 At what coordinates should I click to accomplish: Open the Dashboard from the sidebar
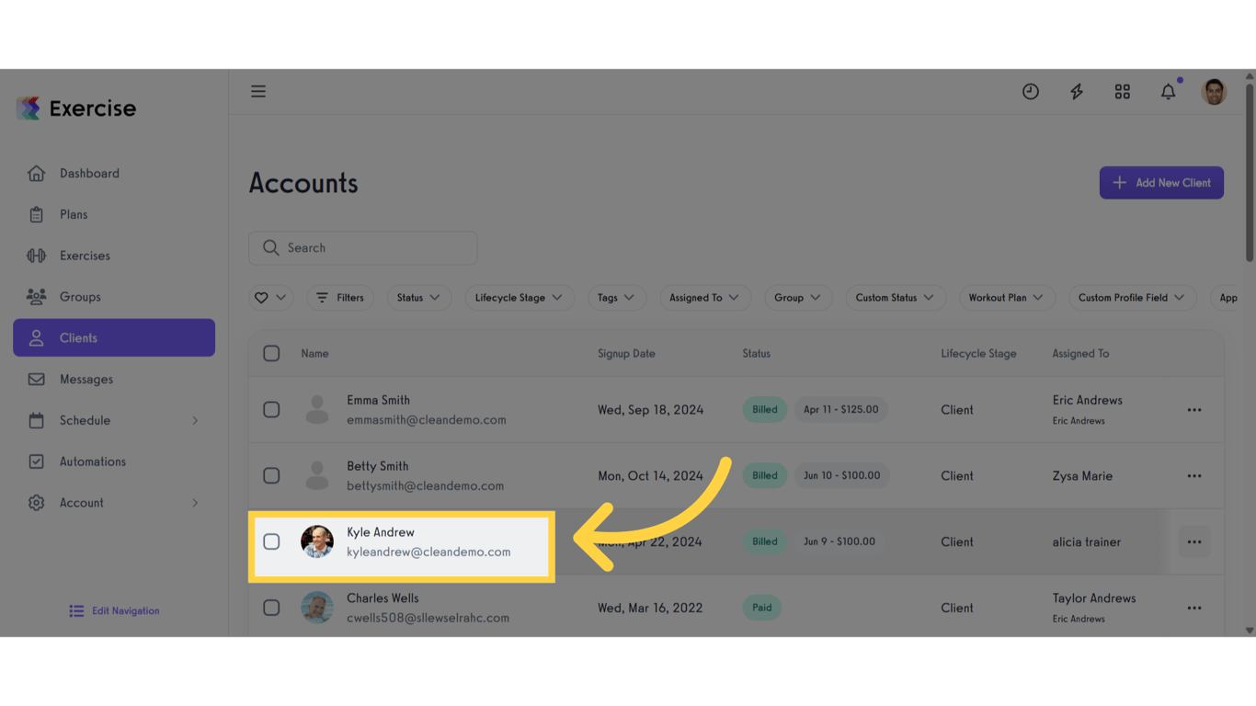coord(89,173)
